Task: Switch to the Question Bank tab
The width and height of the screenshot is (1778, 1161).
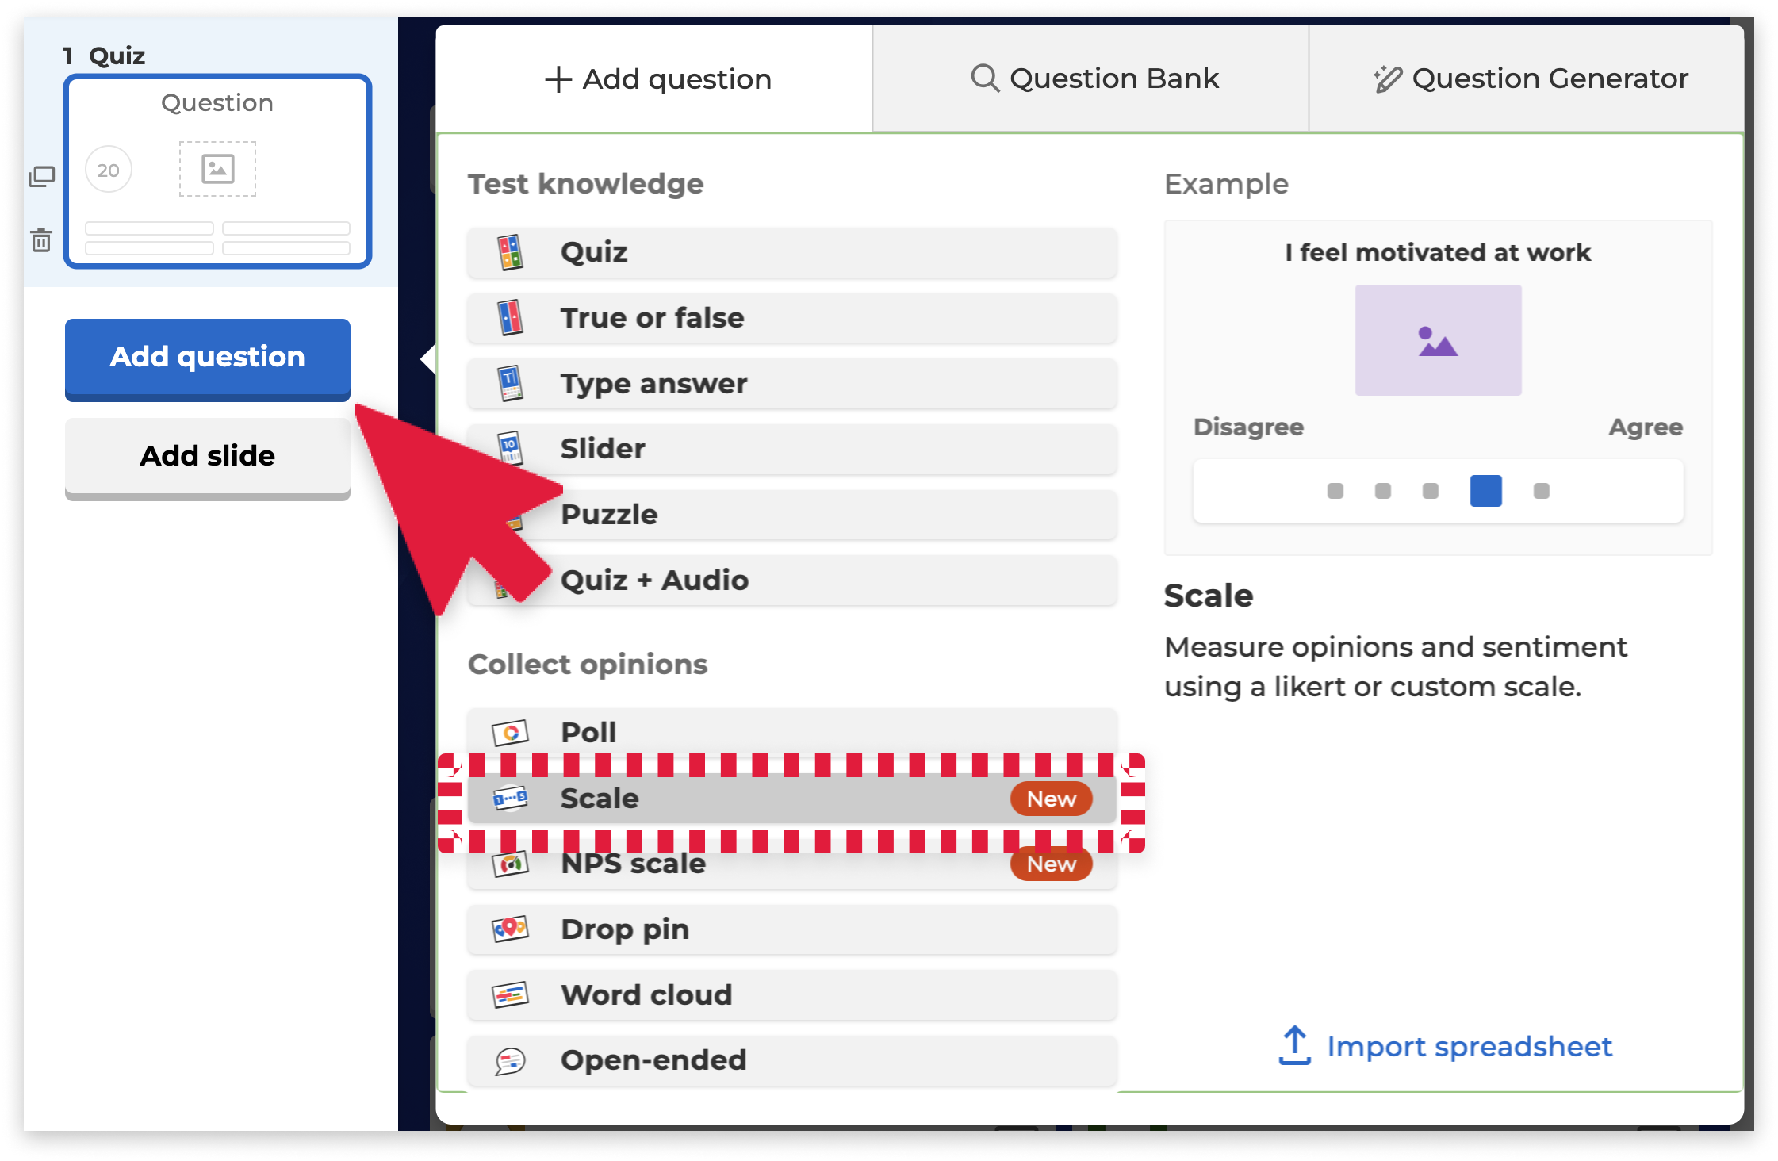Action: coord(1090,79)
